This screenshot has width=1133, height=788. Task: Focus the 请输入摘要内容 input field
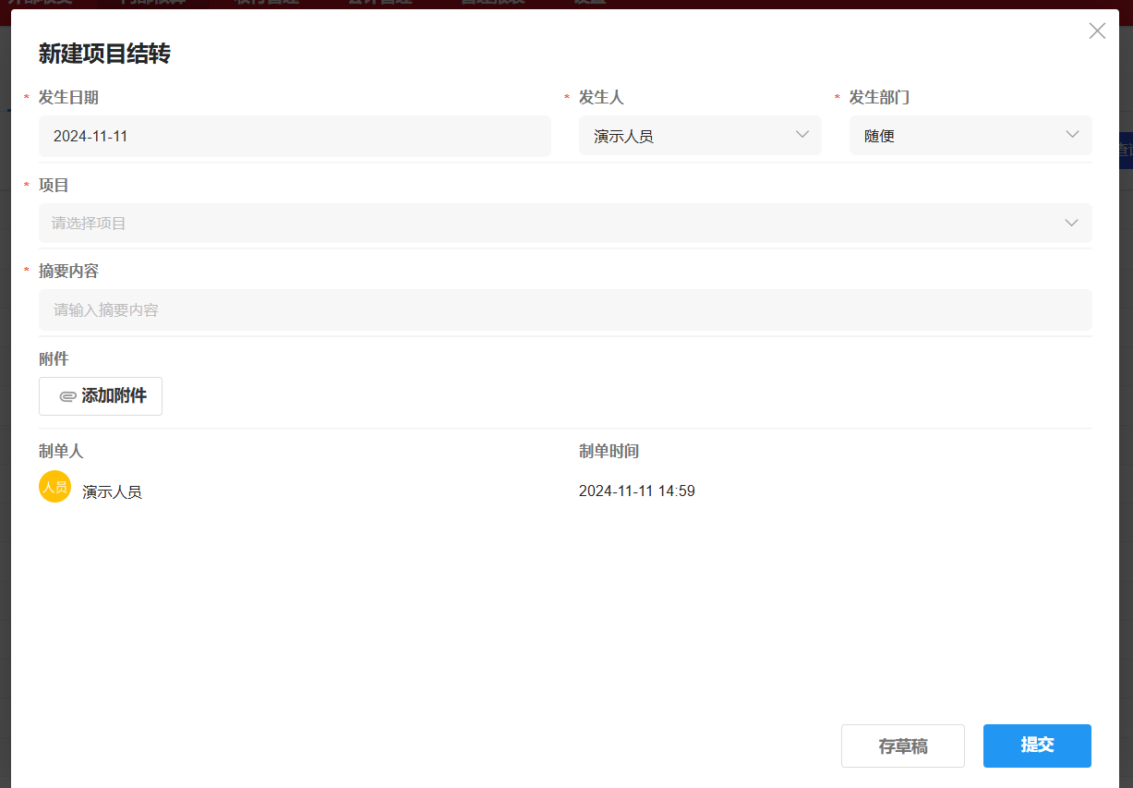click(x=564, y=310)
